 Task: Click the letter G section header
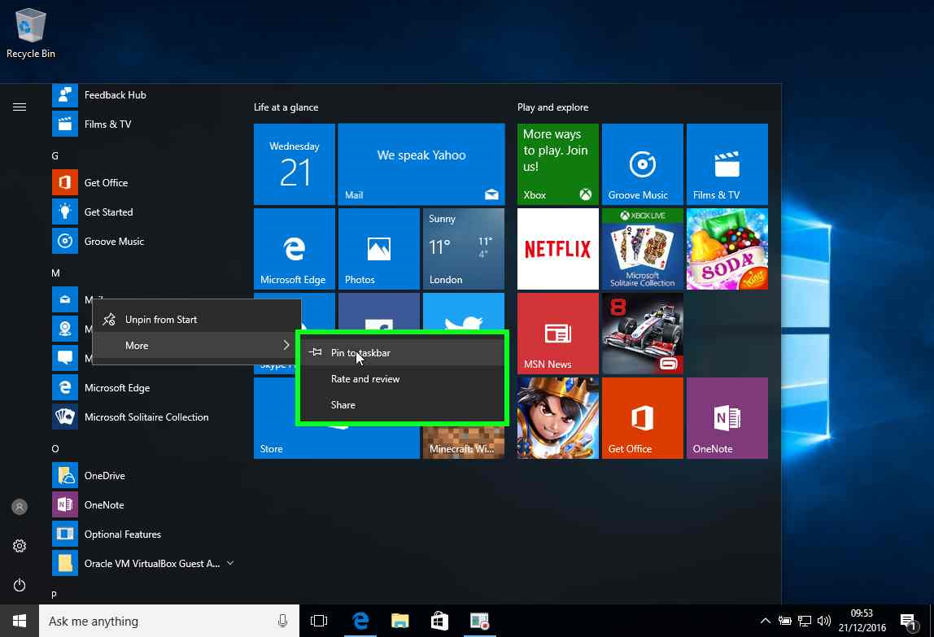(x=55, y=156)
